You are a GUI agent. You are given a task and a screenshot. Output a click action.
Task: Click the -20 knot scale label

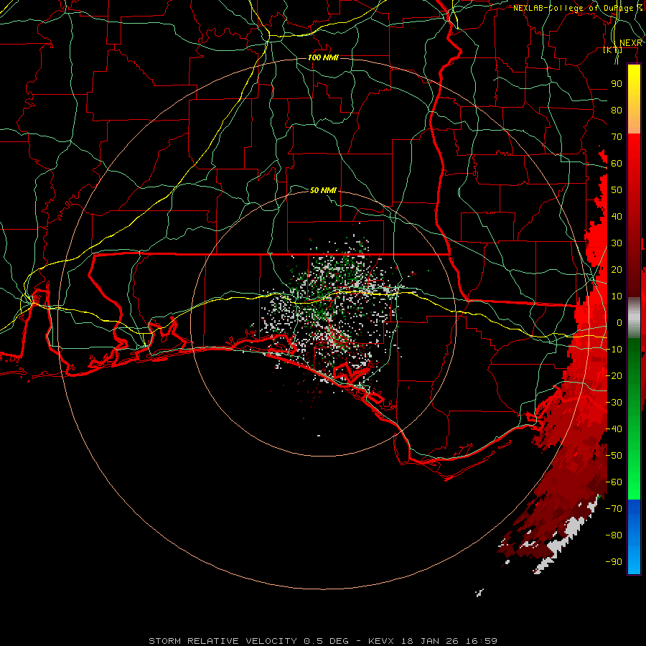pos(614,375)
